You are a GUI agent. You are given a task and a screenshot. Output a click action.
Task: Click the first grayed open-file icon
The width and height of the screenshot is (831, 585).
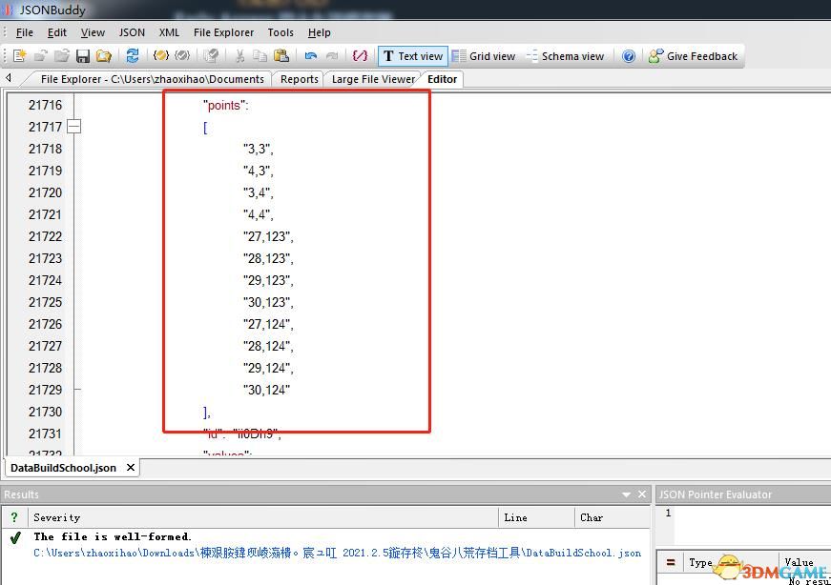[41, 55]
